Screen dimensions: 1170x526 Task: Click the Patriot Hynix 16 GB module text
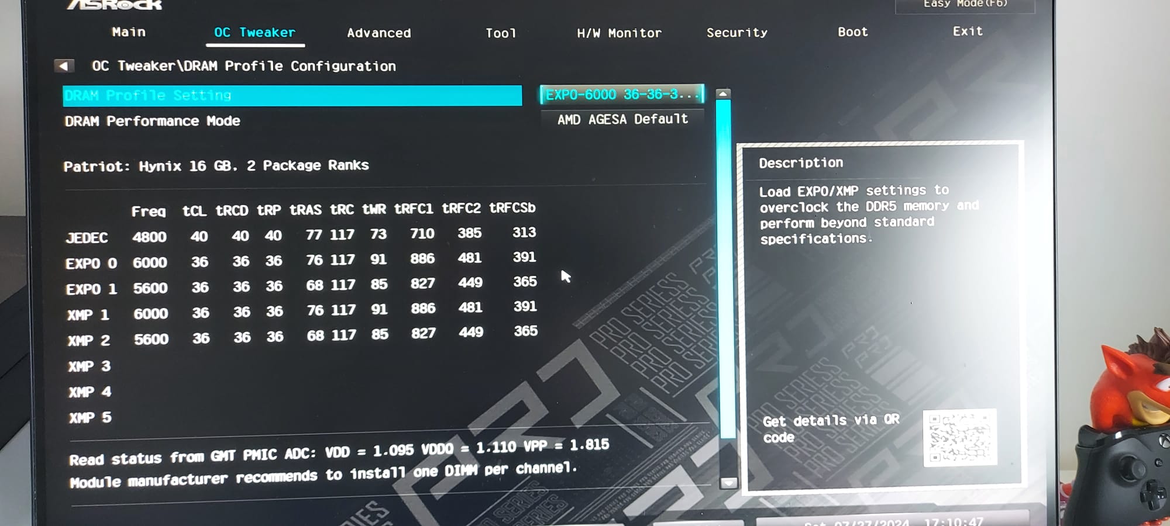pos(216,166)
